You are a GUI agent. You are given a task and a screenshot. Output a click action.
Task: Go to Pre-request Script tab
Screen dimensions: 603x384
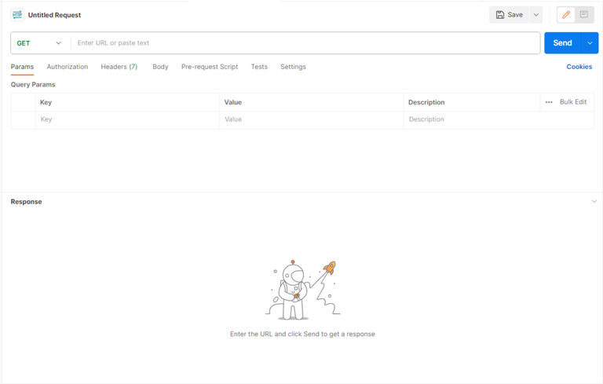(210, 67)
